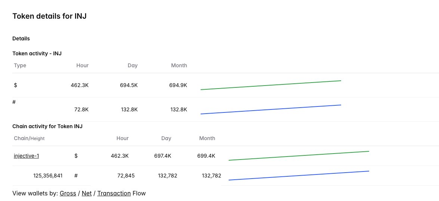The height and width of the screenshot is (201, 439).
Task: Select the Day column header in Token activity
Action: [x=132, y=65]
